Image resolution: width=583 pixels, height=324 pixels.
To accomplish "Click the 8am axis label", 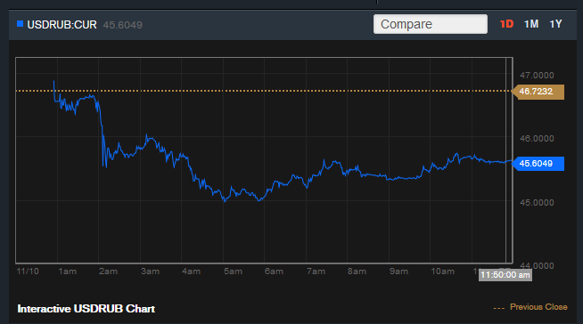I will (357, 271).
